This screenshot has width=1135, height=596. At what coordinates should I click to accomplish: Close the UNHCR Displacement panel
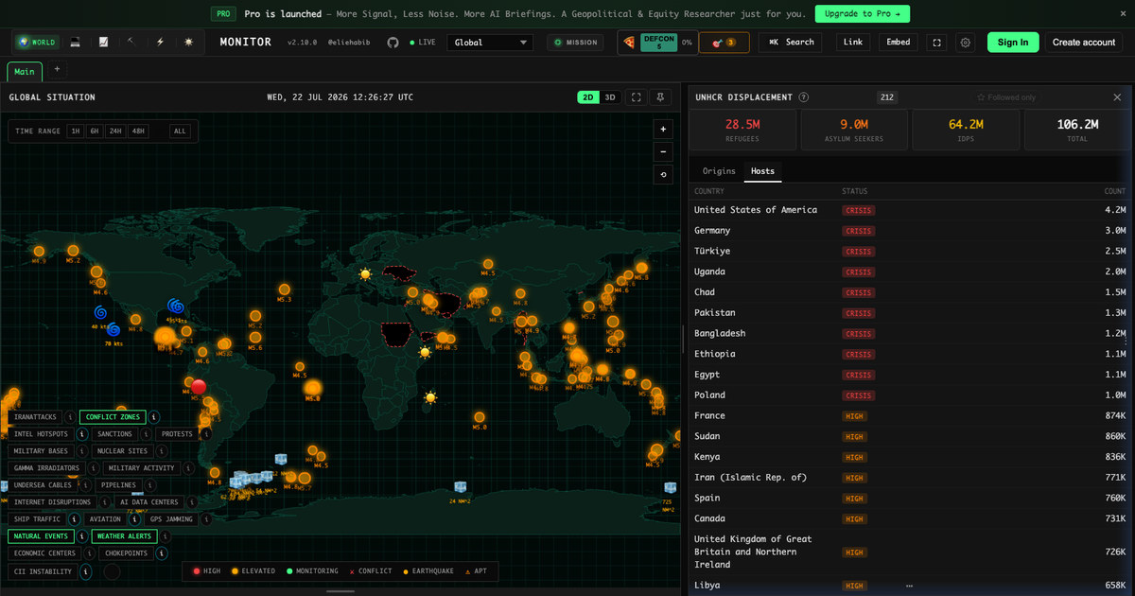click(1117, 97)
